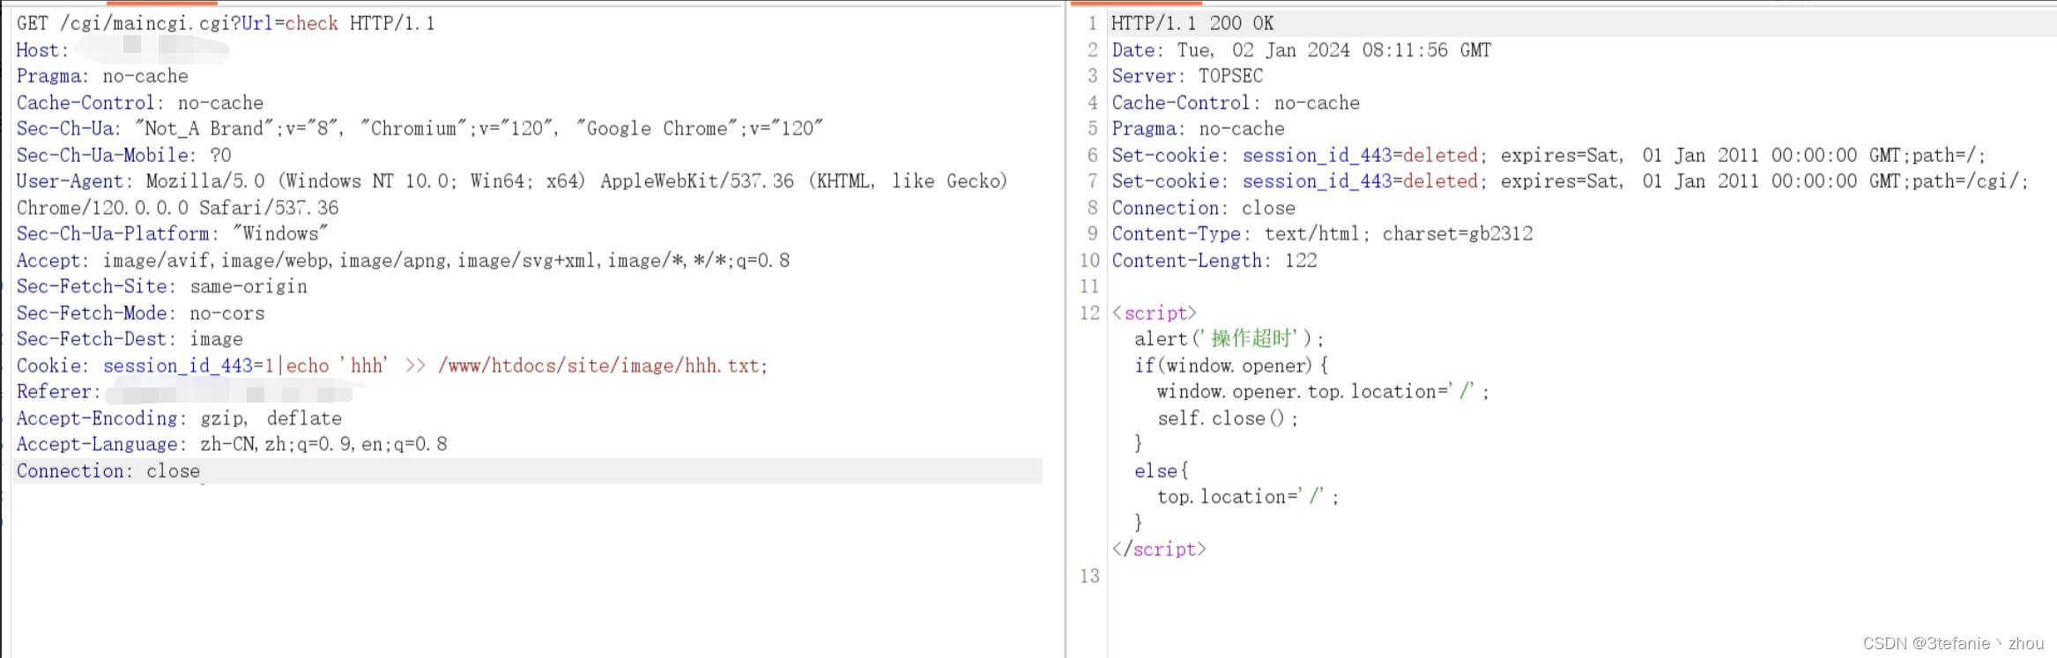Click the Chrome/120.0.0.0 Safari/537.36 line
This screenshot has height=658, width=2057.
[x=177, y=208]
